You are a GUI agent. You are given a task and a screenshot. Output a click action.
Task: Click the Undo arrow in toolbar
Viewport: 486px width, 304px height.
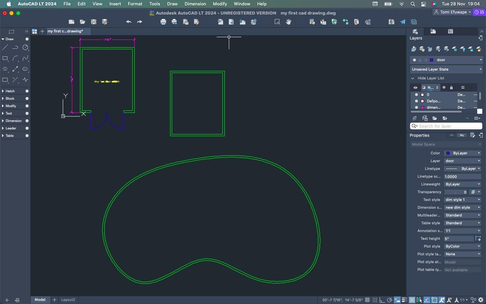coord(129,22)
